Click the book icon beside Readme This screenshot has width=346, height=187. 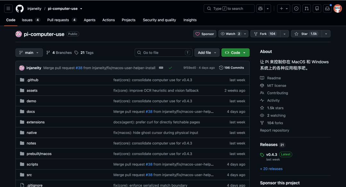pos(262,78)
